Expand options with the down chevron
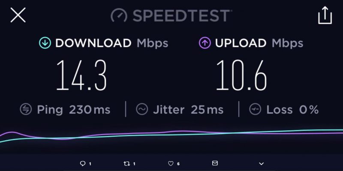The height and width of the screenshot is (171, 343). pos(261,164)
